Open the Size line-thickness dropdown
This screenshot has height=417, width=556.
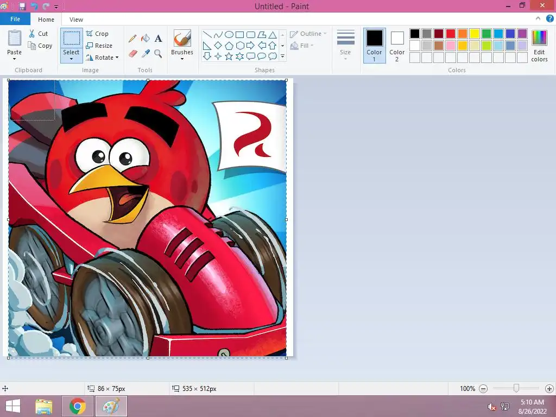coord(345,46)
